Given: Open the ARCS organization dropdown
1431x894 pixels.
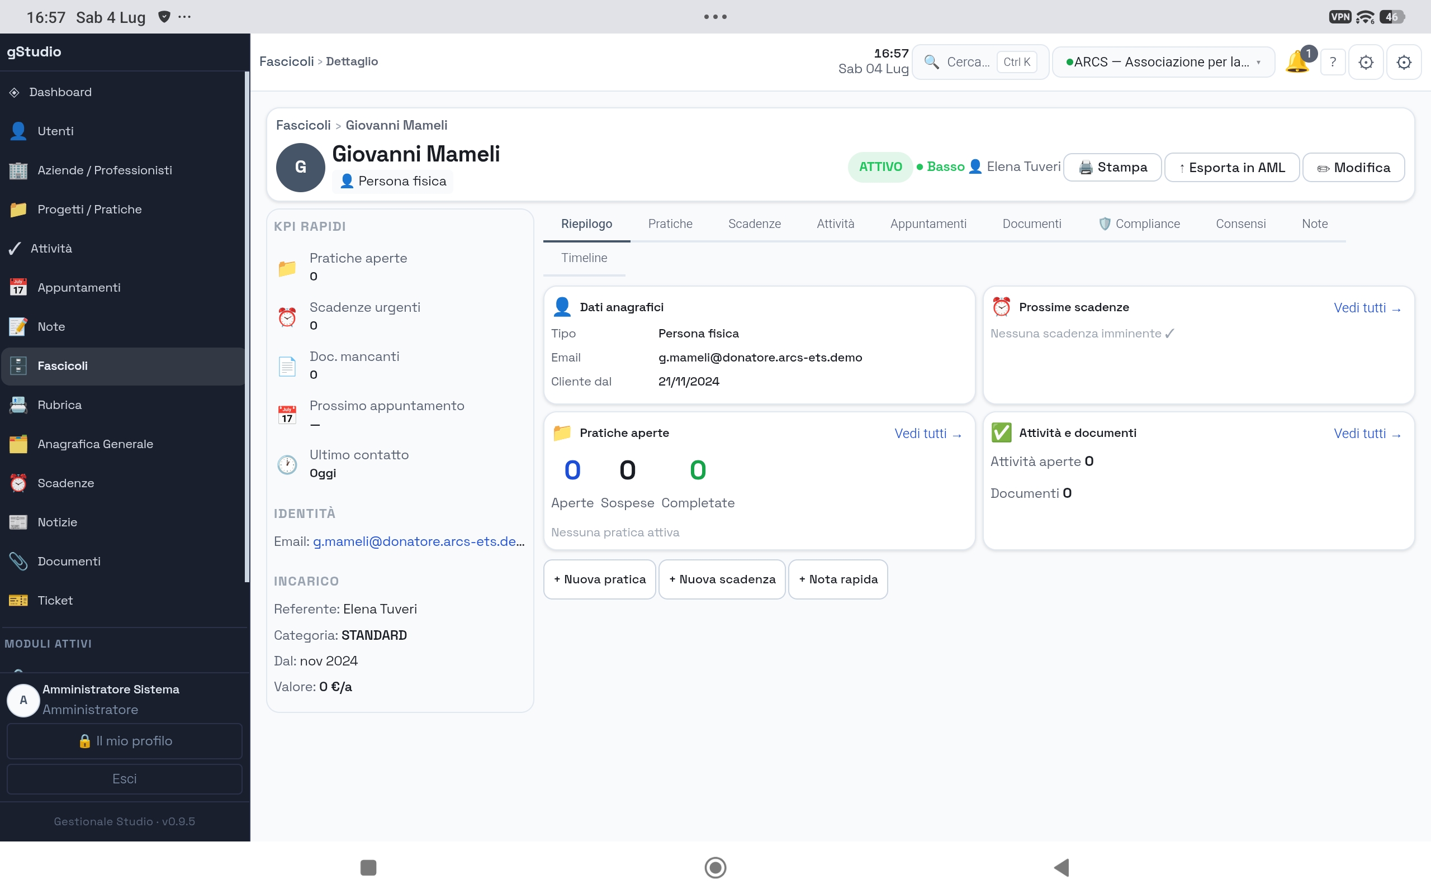Looking at the screenshot, I should click(1163, 62).
